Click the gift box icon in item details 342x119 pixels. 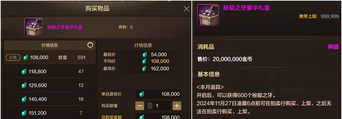(208, 15)
